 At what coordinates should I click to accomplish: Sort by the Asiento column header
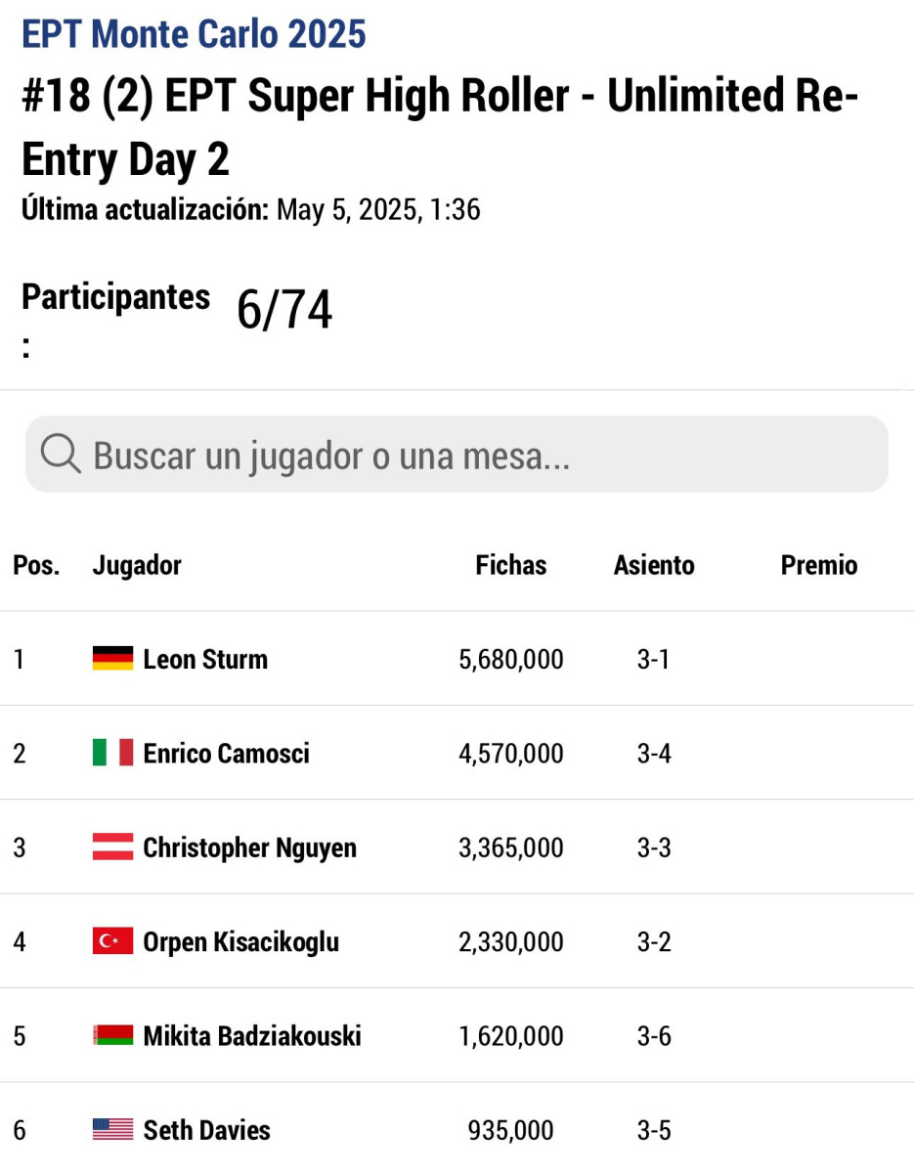[654, 565]
